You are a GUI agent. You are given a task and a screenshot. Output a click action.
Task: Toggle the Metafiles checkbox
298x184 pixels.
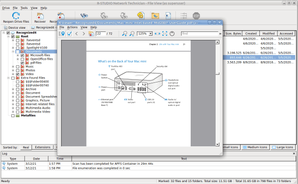point(13,115)
